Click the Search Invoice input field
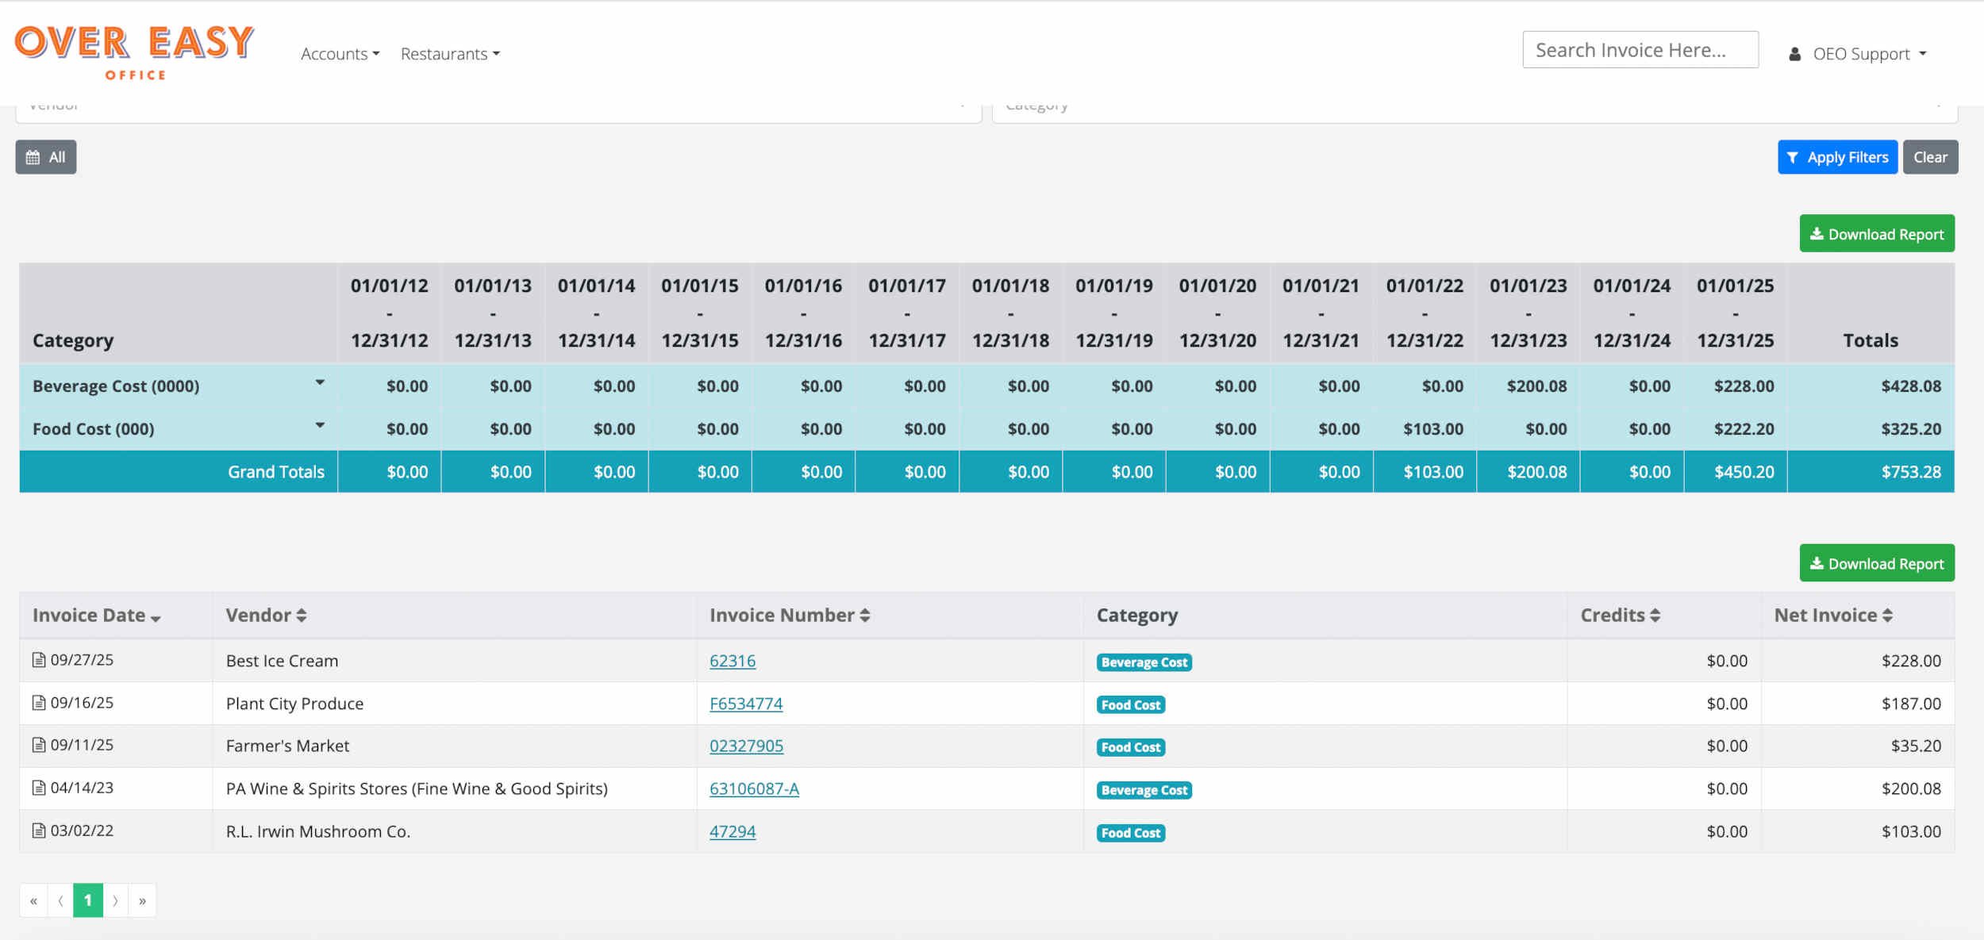This screenshot has width=1984, height=940. coord(1640,50)
